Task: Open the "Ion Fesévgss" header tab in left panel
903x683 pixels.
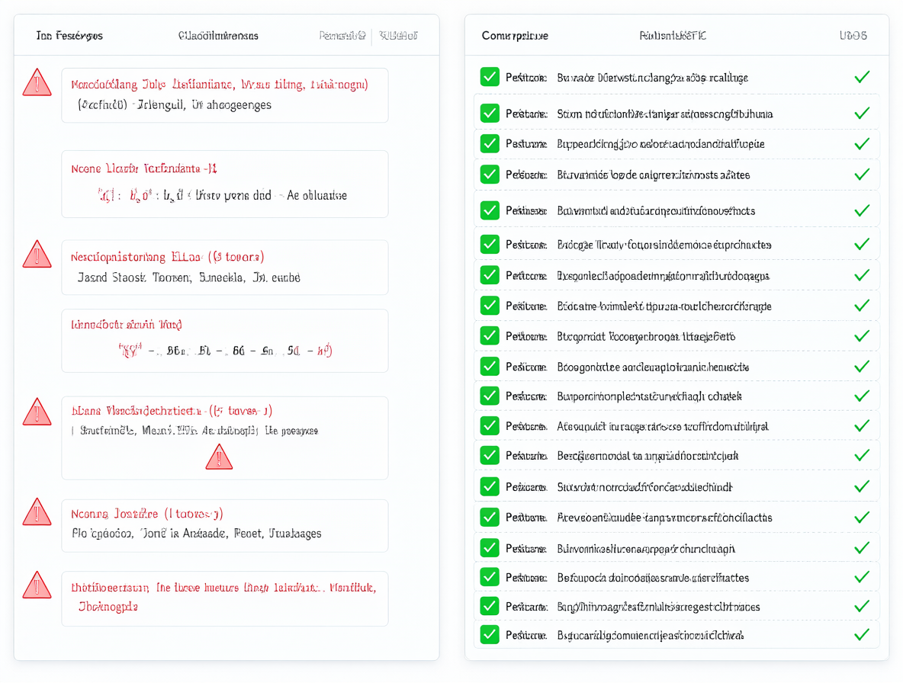Action: coord(69,36)
